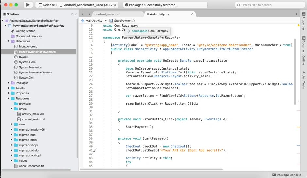
Task: Navigate back with the left arrow
Action: (83, 14)
